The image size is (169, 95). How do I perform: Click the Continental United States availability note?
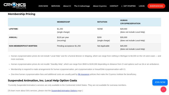pyautogui.click(x=67, y=85)
